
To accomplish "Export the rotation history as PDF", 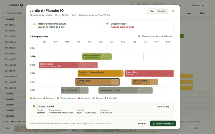I will coord(163,124).
